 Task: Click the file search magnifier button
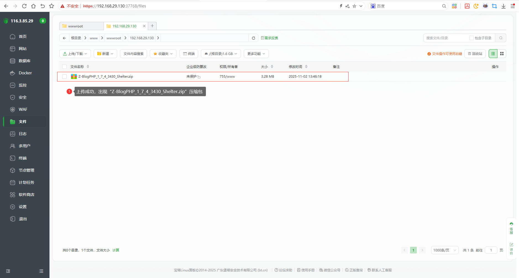coord(501,38)
